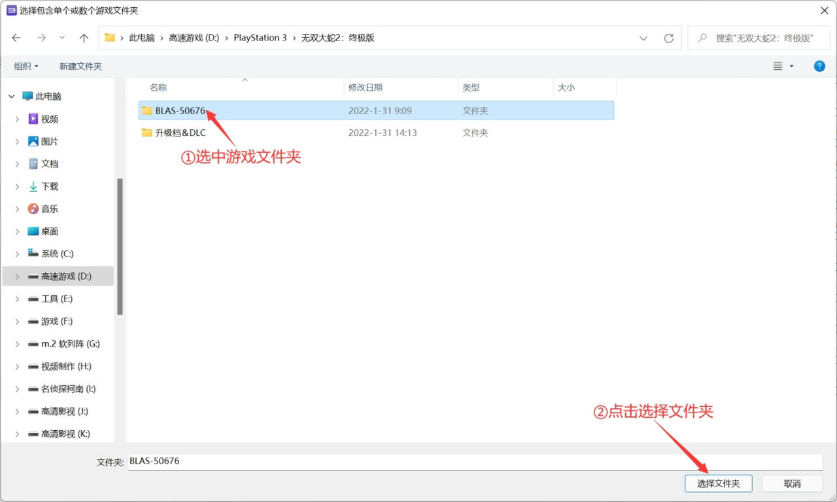
Task: Select PlayStation 3 in address breadcrumb
Action: 260,38
